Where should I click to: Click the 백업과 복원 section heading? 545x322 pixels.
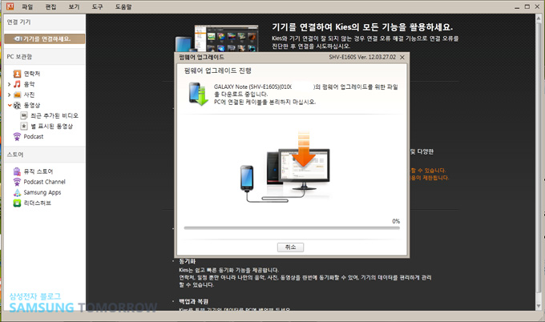click(194, 301)
